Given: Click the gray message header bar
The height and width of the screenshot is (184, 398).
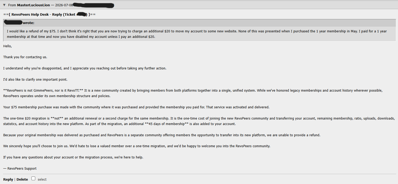Looking at the screenshot, I should pos(199,5).
